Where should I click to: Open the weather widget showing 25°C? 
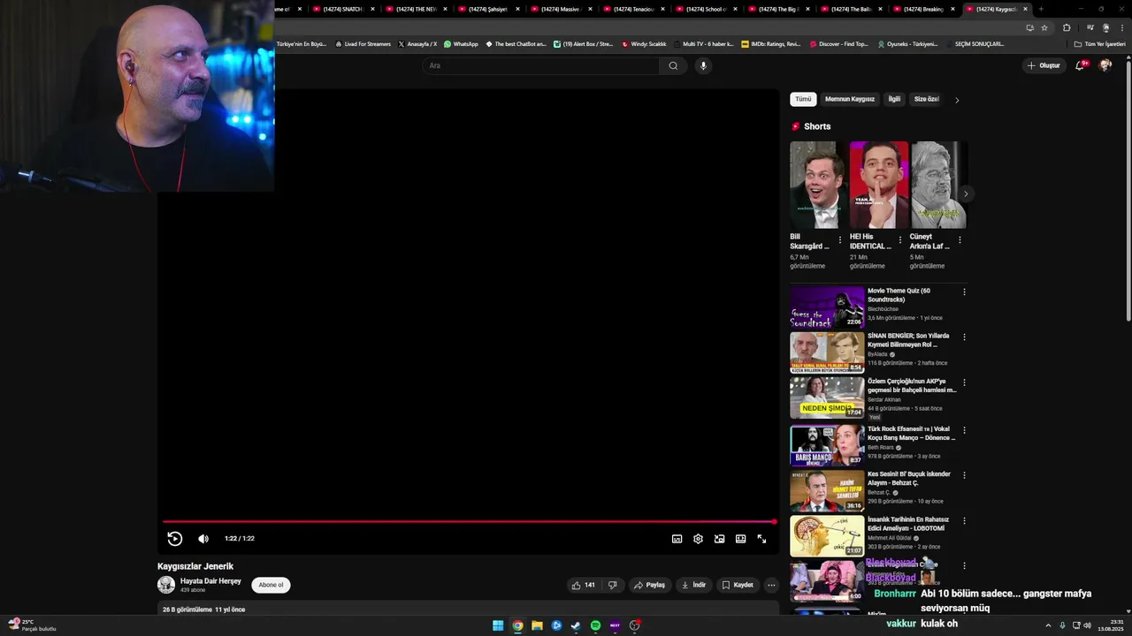coord(32,625)
